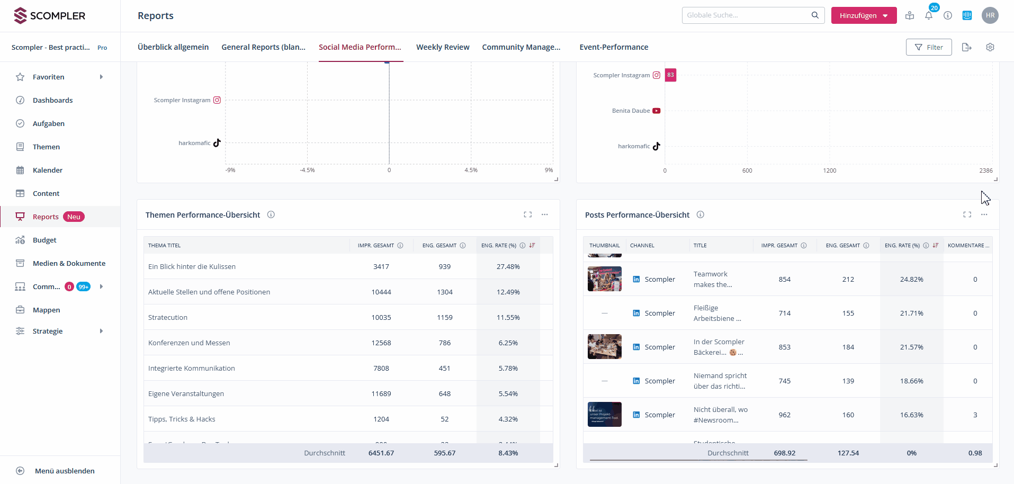The height and width of the screenshot is (484, 1014).
Task: Click the gift icon in header
Action: 910,15
